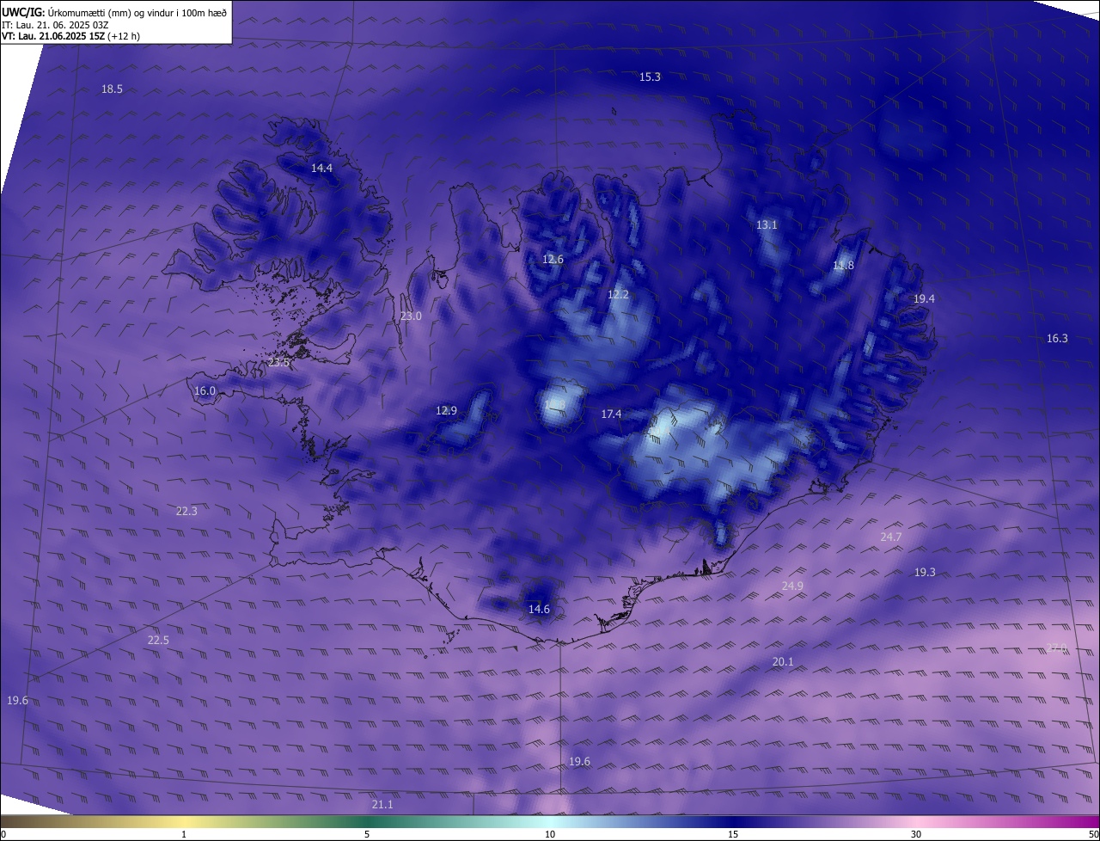Click the 19.3 value label
The image size is (1100, 841).
click(925, 572)
